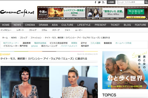
Task: Open the ホームページ作成 ad link
Action: [123, 43]
